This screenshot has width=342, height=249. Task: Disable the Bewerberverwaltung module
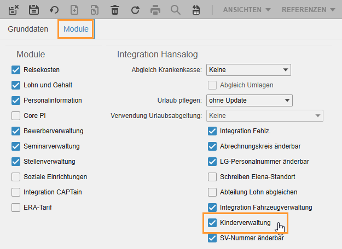(16, 131)
